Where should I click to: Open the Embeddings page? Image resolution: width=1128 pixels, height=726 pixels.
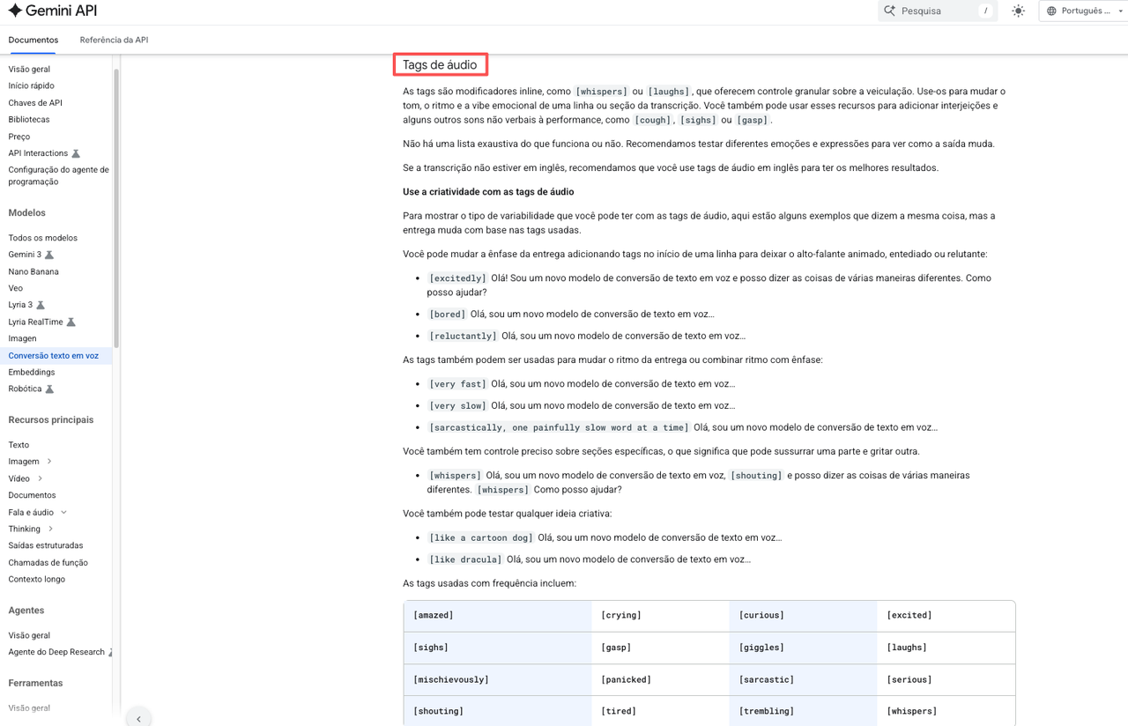[x=32, y=373]
